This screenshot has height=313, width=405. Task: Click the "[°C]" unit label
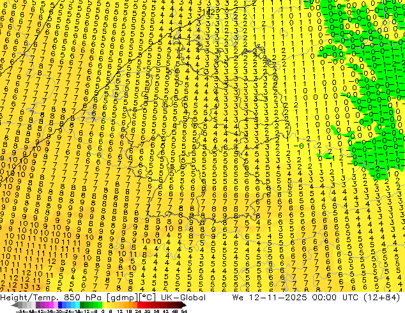coord(147,298)
